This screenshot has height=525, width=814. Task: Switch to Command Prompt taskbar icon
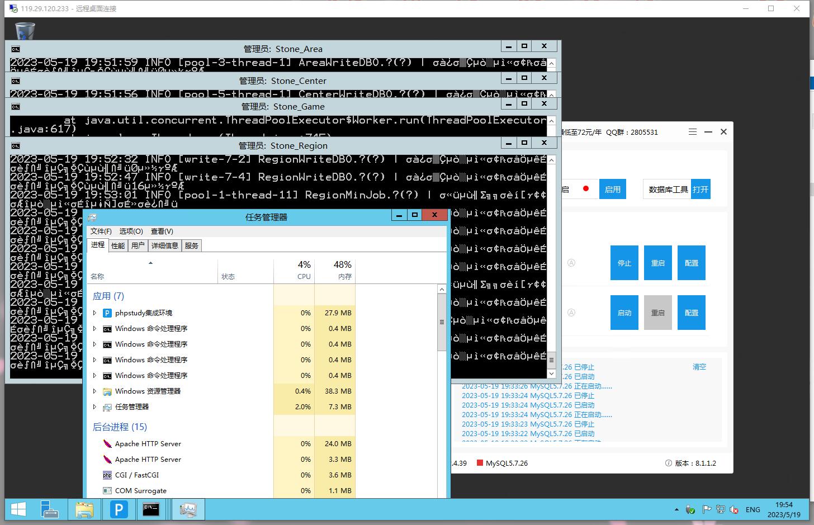(152, 509)
